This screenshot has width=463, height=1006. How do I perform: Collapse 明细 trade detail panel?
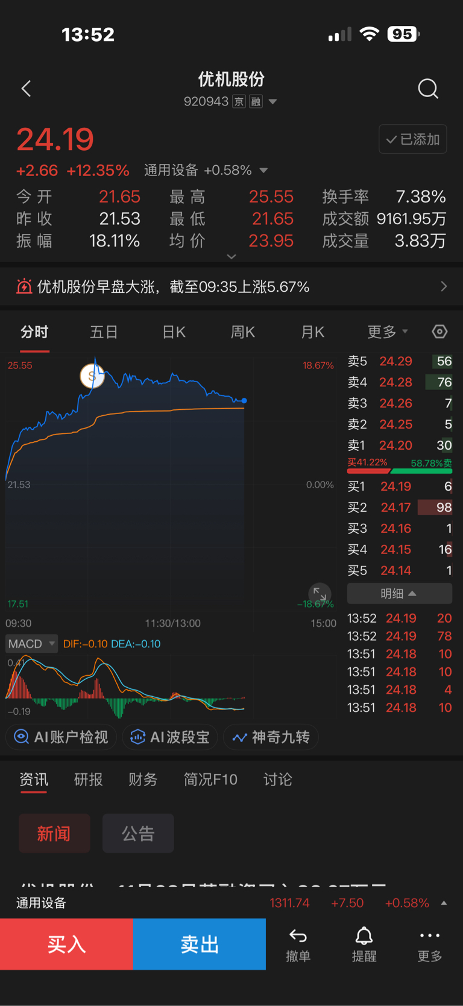click(x=399, y=594)
